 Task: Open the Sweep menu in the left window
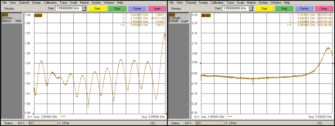pos(36,3)
